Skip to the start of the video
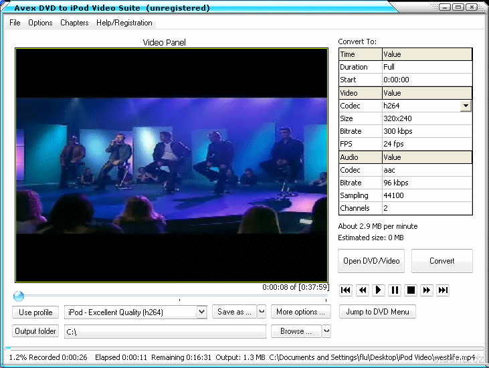The image size is (489, 368). click(x=346, y=290)
